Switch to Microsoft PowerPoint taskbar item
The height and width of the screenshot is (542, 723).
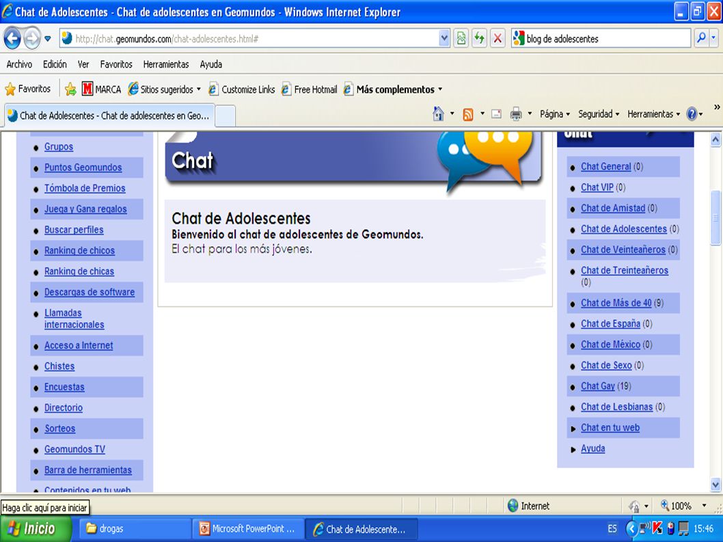[248, 528]
